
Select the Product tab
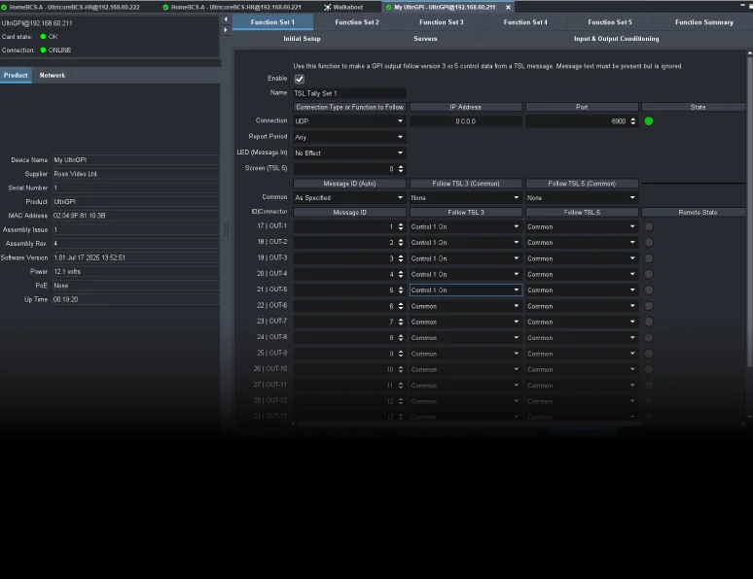click(x=16, y=76)
